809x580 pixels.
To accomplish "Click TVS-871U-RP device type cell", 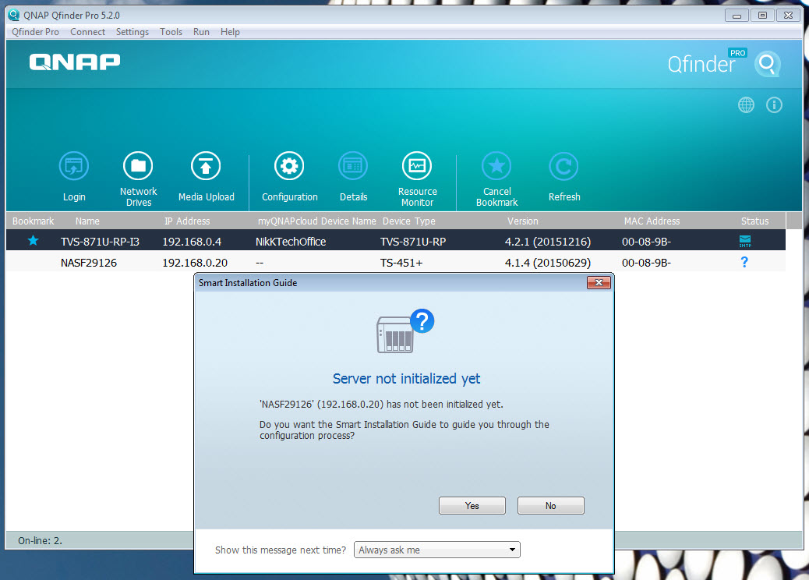I will click(x=413, y=242).
